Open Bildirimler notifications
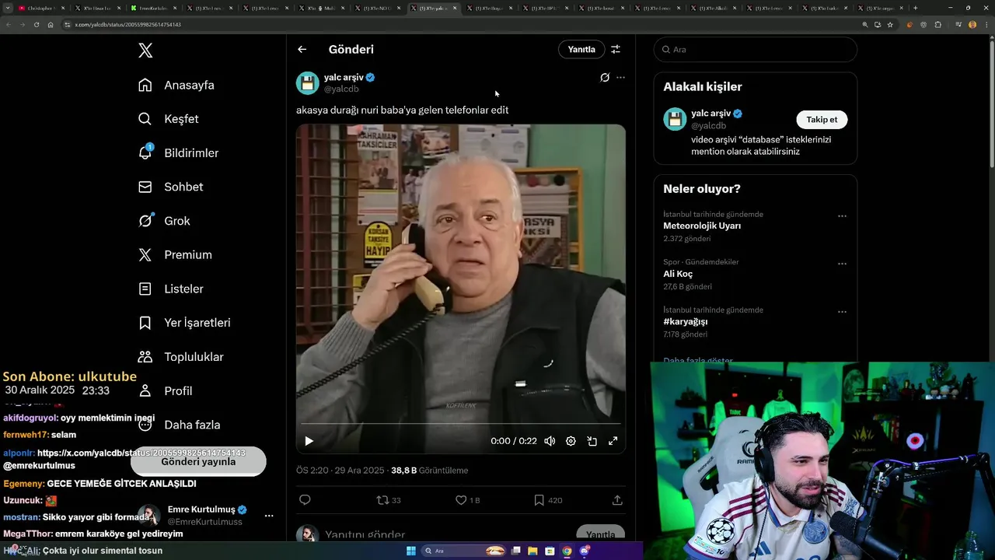Image resolution: width=995 pixels, height=560 pixels. (x=178, y=153)
